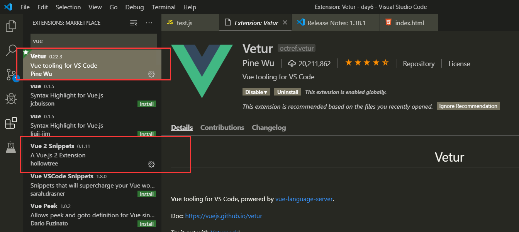
Task: Select the Search icon in the activity bar
Action: (11, 50)
